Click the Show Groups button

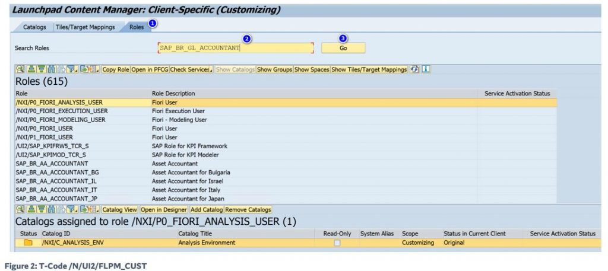pos(274,70)
